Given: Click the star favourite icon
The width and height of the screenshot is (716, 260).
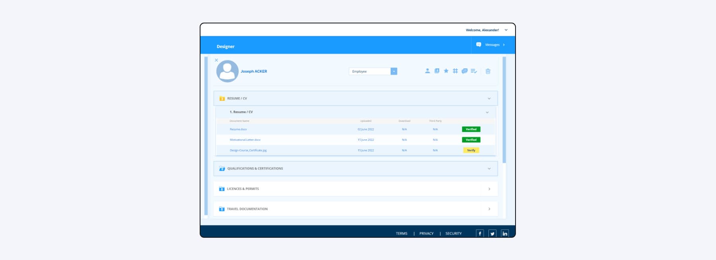Looking at the screenshot, I should pos(446,71).
